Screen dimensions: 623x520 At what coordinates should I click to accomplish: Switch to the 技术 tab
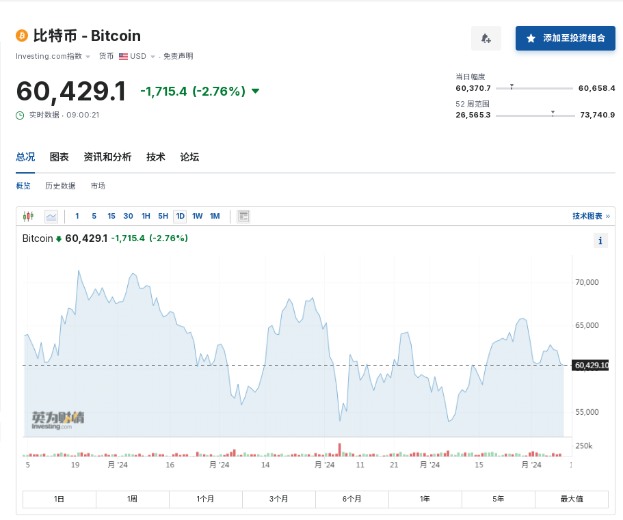[x=155, y=157]
